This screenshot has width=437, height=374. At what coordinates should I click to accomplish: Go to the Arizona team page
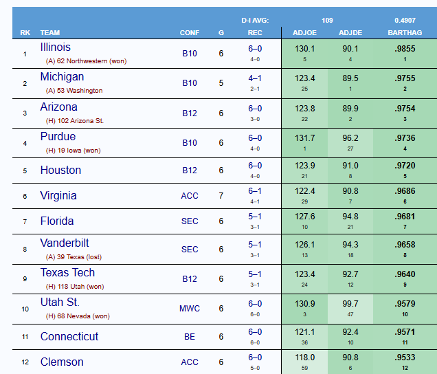tap(58, 107)
